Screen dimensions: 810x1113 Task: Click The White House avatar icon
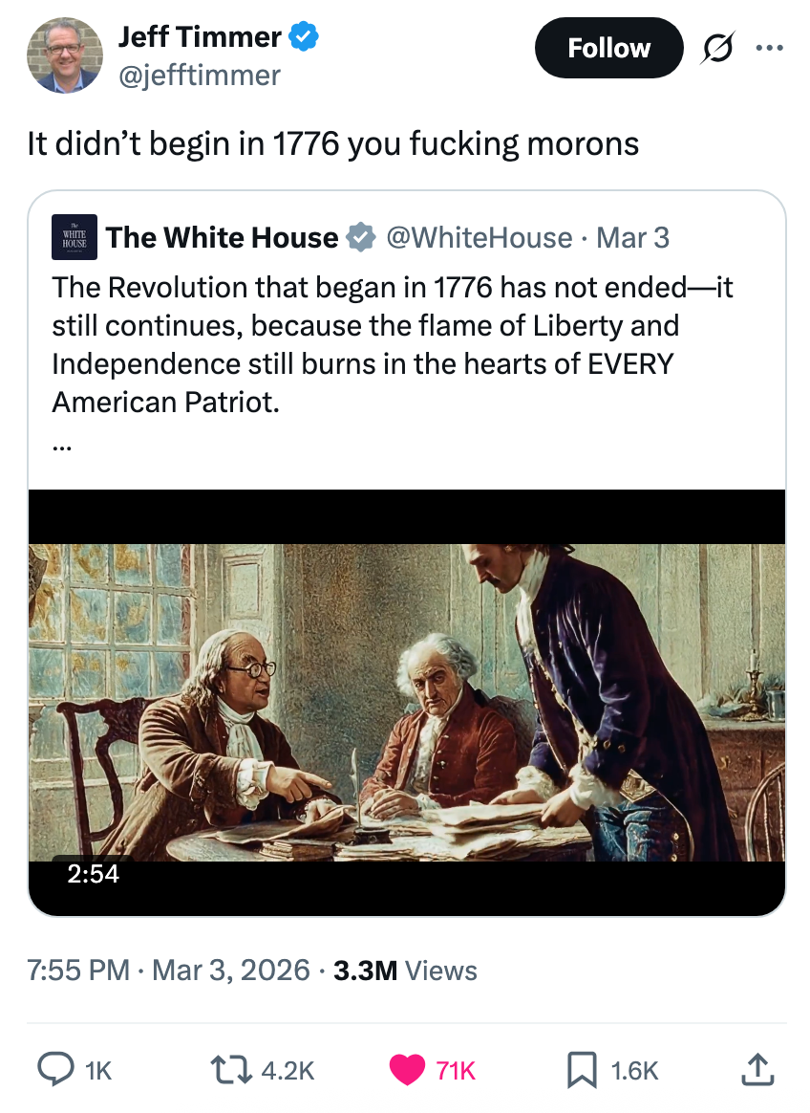coord(74,237)
